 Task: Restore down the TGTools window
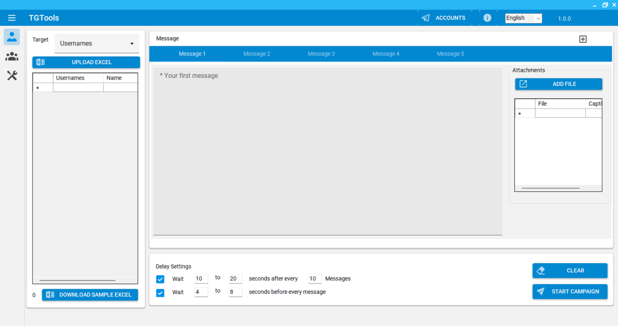[x=605, y=5]
